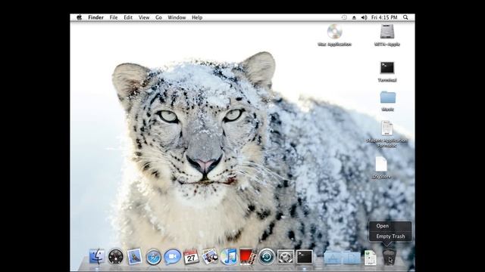Open the View menu
This screenshot has width=485, height=272.
[x=144, y=17]
